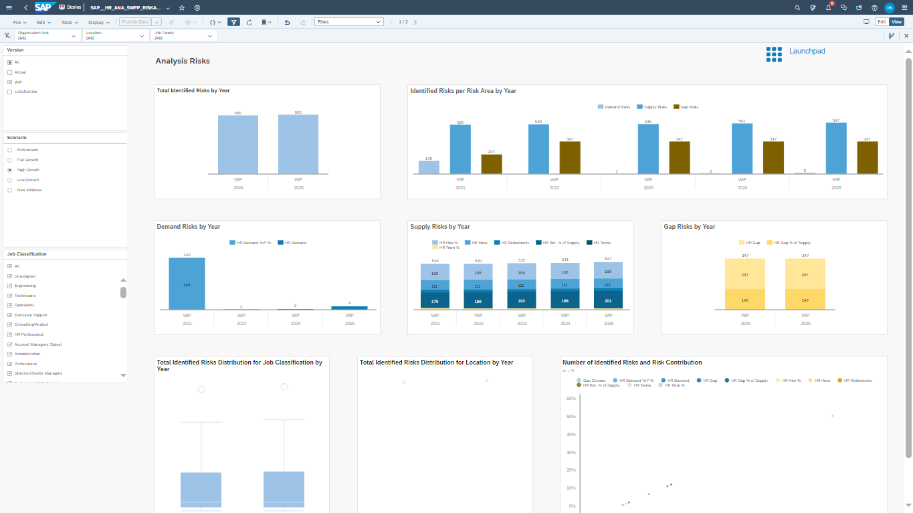913x513 pixels.
Task: Expand the Publish Data dropdown arrow
Action: point(157,22)
